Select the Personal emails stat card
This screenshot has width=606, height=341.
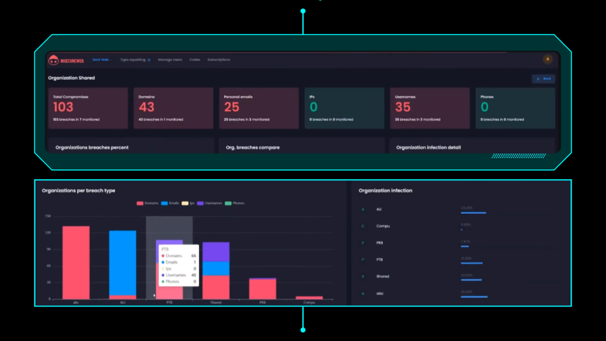coord(259,108)
